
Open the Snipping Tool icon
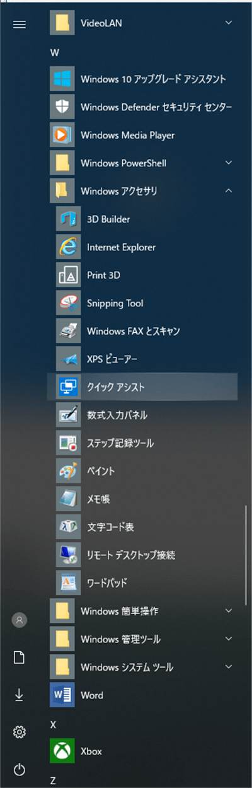pos(68,303)
